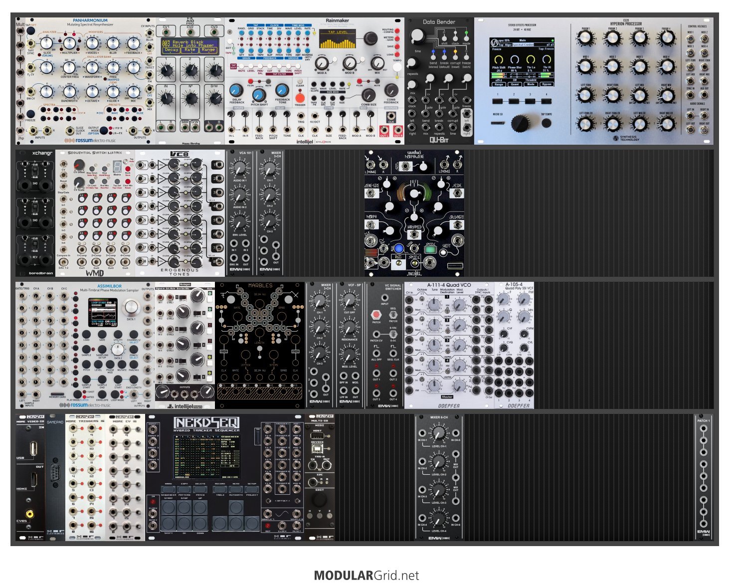Tap the TAP/OPT button on Panharmonium
The height and width of the screenshot is (586, 734).
pos(31,30)
